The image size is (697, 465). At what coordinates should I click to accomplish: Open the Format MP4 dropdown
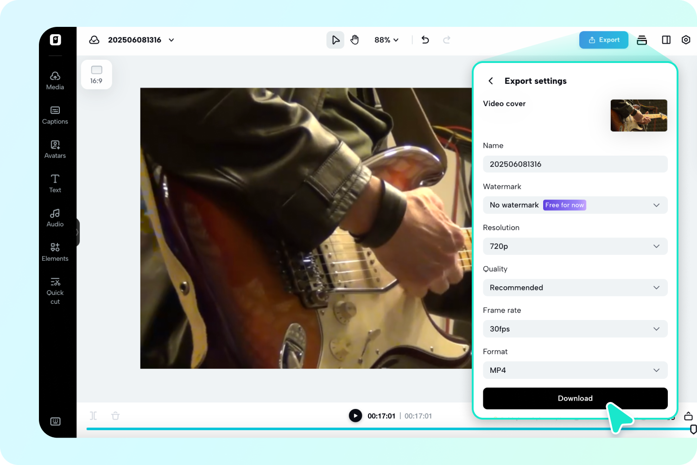pyautogui.click(x=575, y=370)
